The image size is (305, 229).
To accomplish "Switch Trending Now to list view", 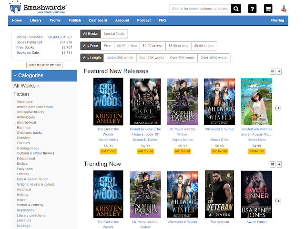I will 273,164.
